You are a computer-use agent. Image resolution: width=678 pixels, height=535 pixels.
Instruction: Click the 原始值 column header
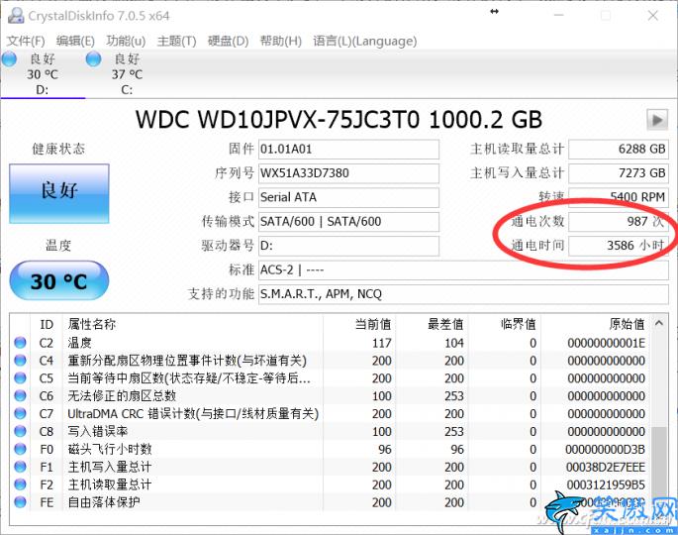(x=596, y=325)
